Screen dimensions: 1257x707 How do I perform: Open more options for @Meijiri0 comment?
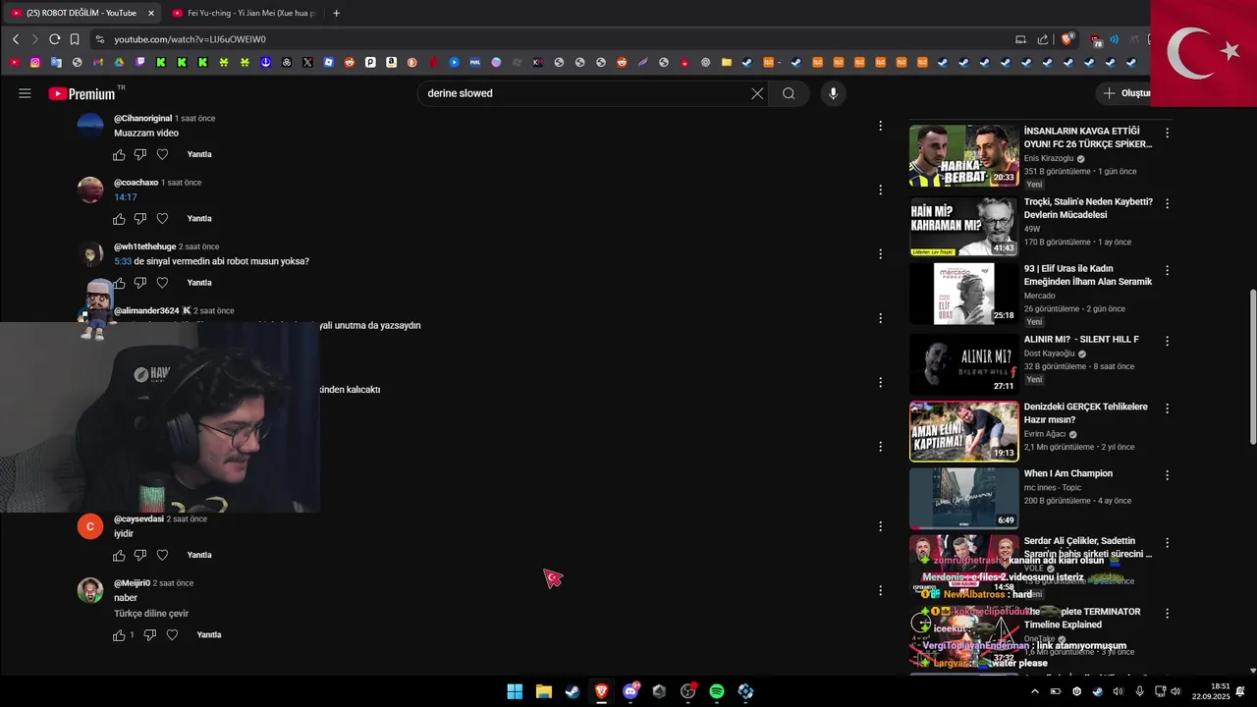click(x=880, y=590)
